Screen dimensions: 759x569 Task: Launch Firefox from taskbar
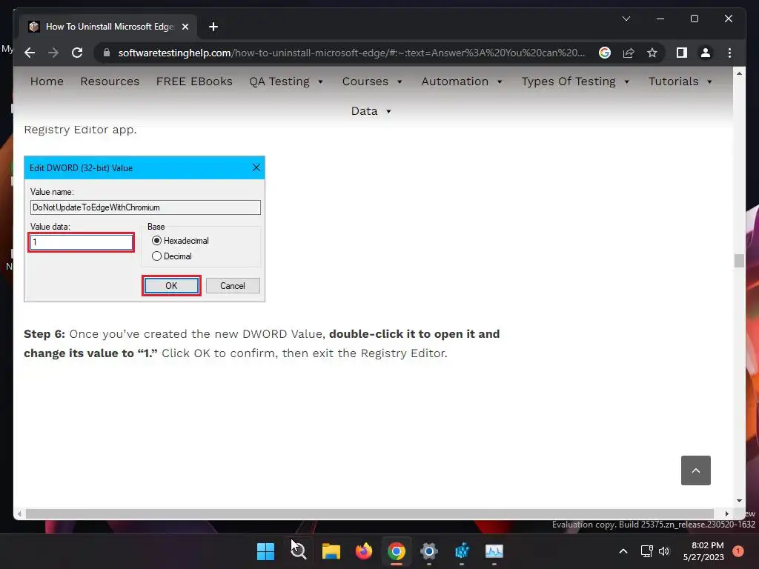coord(363,551)
